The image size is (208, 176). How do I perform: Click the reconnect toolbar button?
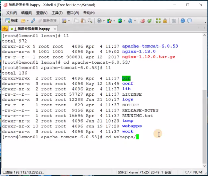[x=47, y=21]
